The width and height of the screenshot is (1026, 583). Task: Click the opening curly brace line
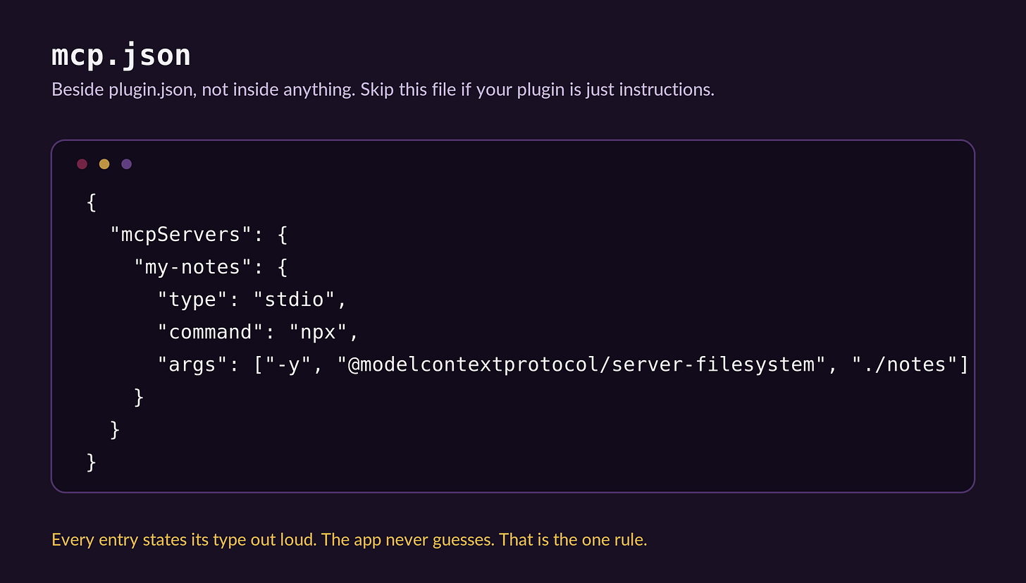pyautogui.click(x=91, y=202)
